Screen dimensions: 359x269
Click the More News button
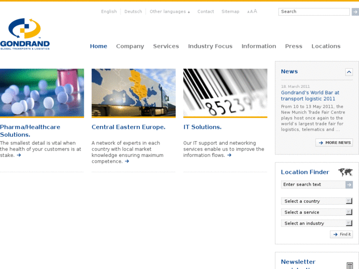(x=334, y=143)
